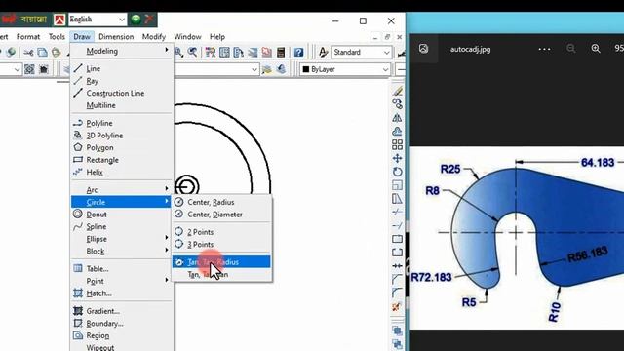Expand the Ellipse submenu
Viewport: 624px width, 351px height.
tap(122, 239)
